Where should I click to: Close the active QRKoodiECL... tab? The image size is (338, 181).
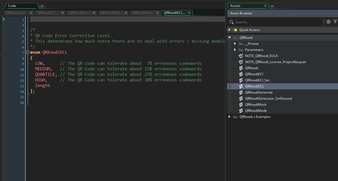189,13
